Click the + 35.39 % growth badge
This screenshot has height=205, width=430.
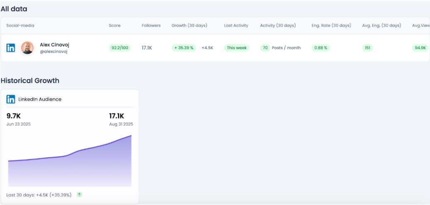coord(184,48)
